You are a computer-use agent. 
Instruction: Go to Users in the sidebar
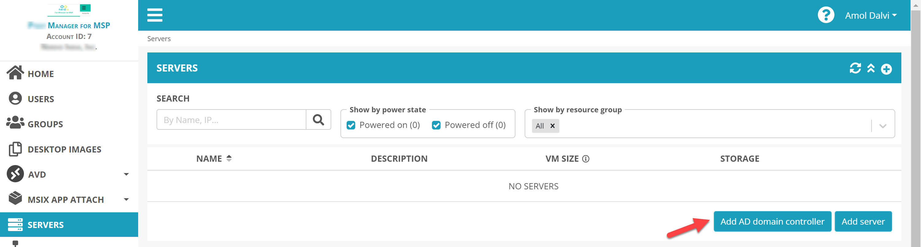click(41, 99)
